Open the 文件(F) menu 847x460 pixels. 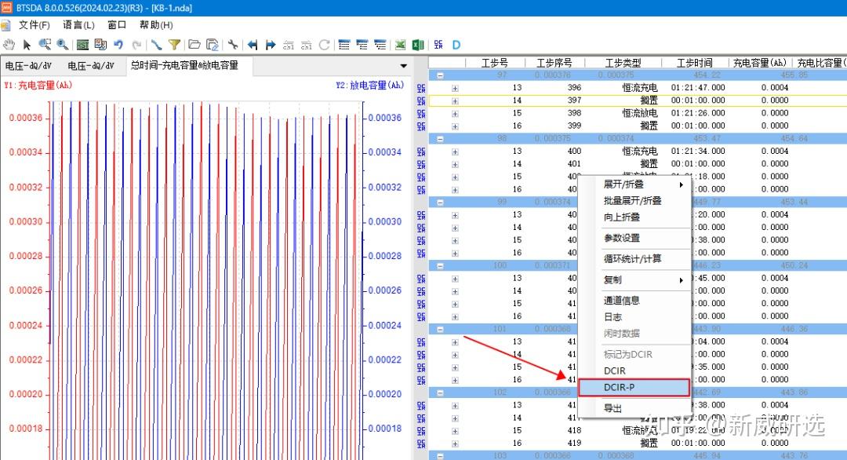point(34,25)
